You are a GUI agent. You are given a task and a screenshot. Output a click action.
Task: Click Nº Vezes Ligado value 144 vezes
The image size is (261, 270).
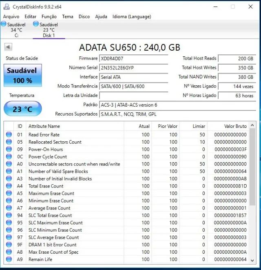pos(237,86)
